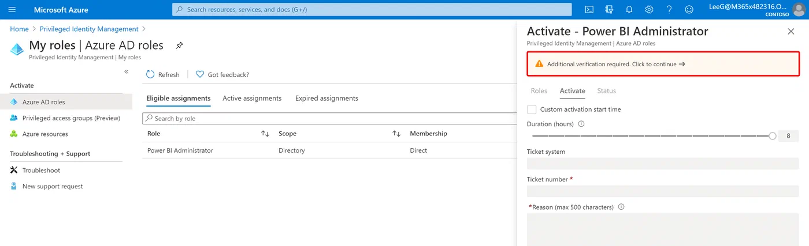809x246 pixels.
Task: Select the Power BI Administrator row
Action: (x=329, y=150)
